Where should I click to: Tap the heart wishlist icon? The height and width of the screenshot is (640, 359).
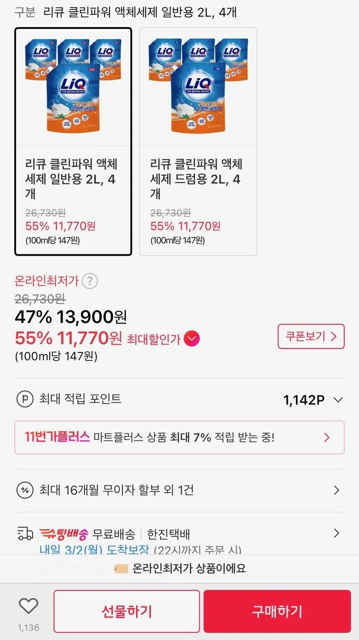pos(28,606)
